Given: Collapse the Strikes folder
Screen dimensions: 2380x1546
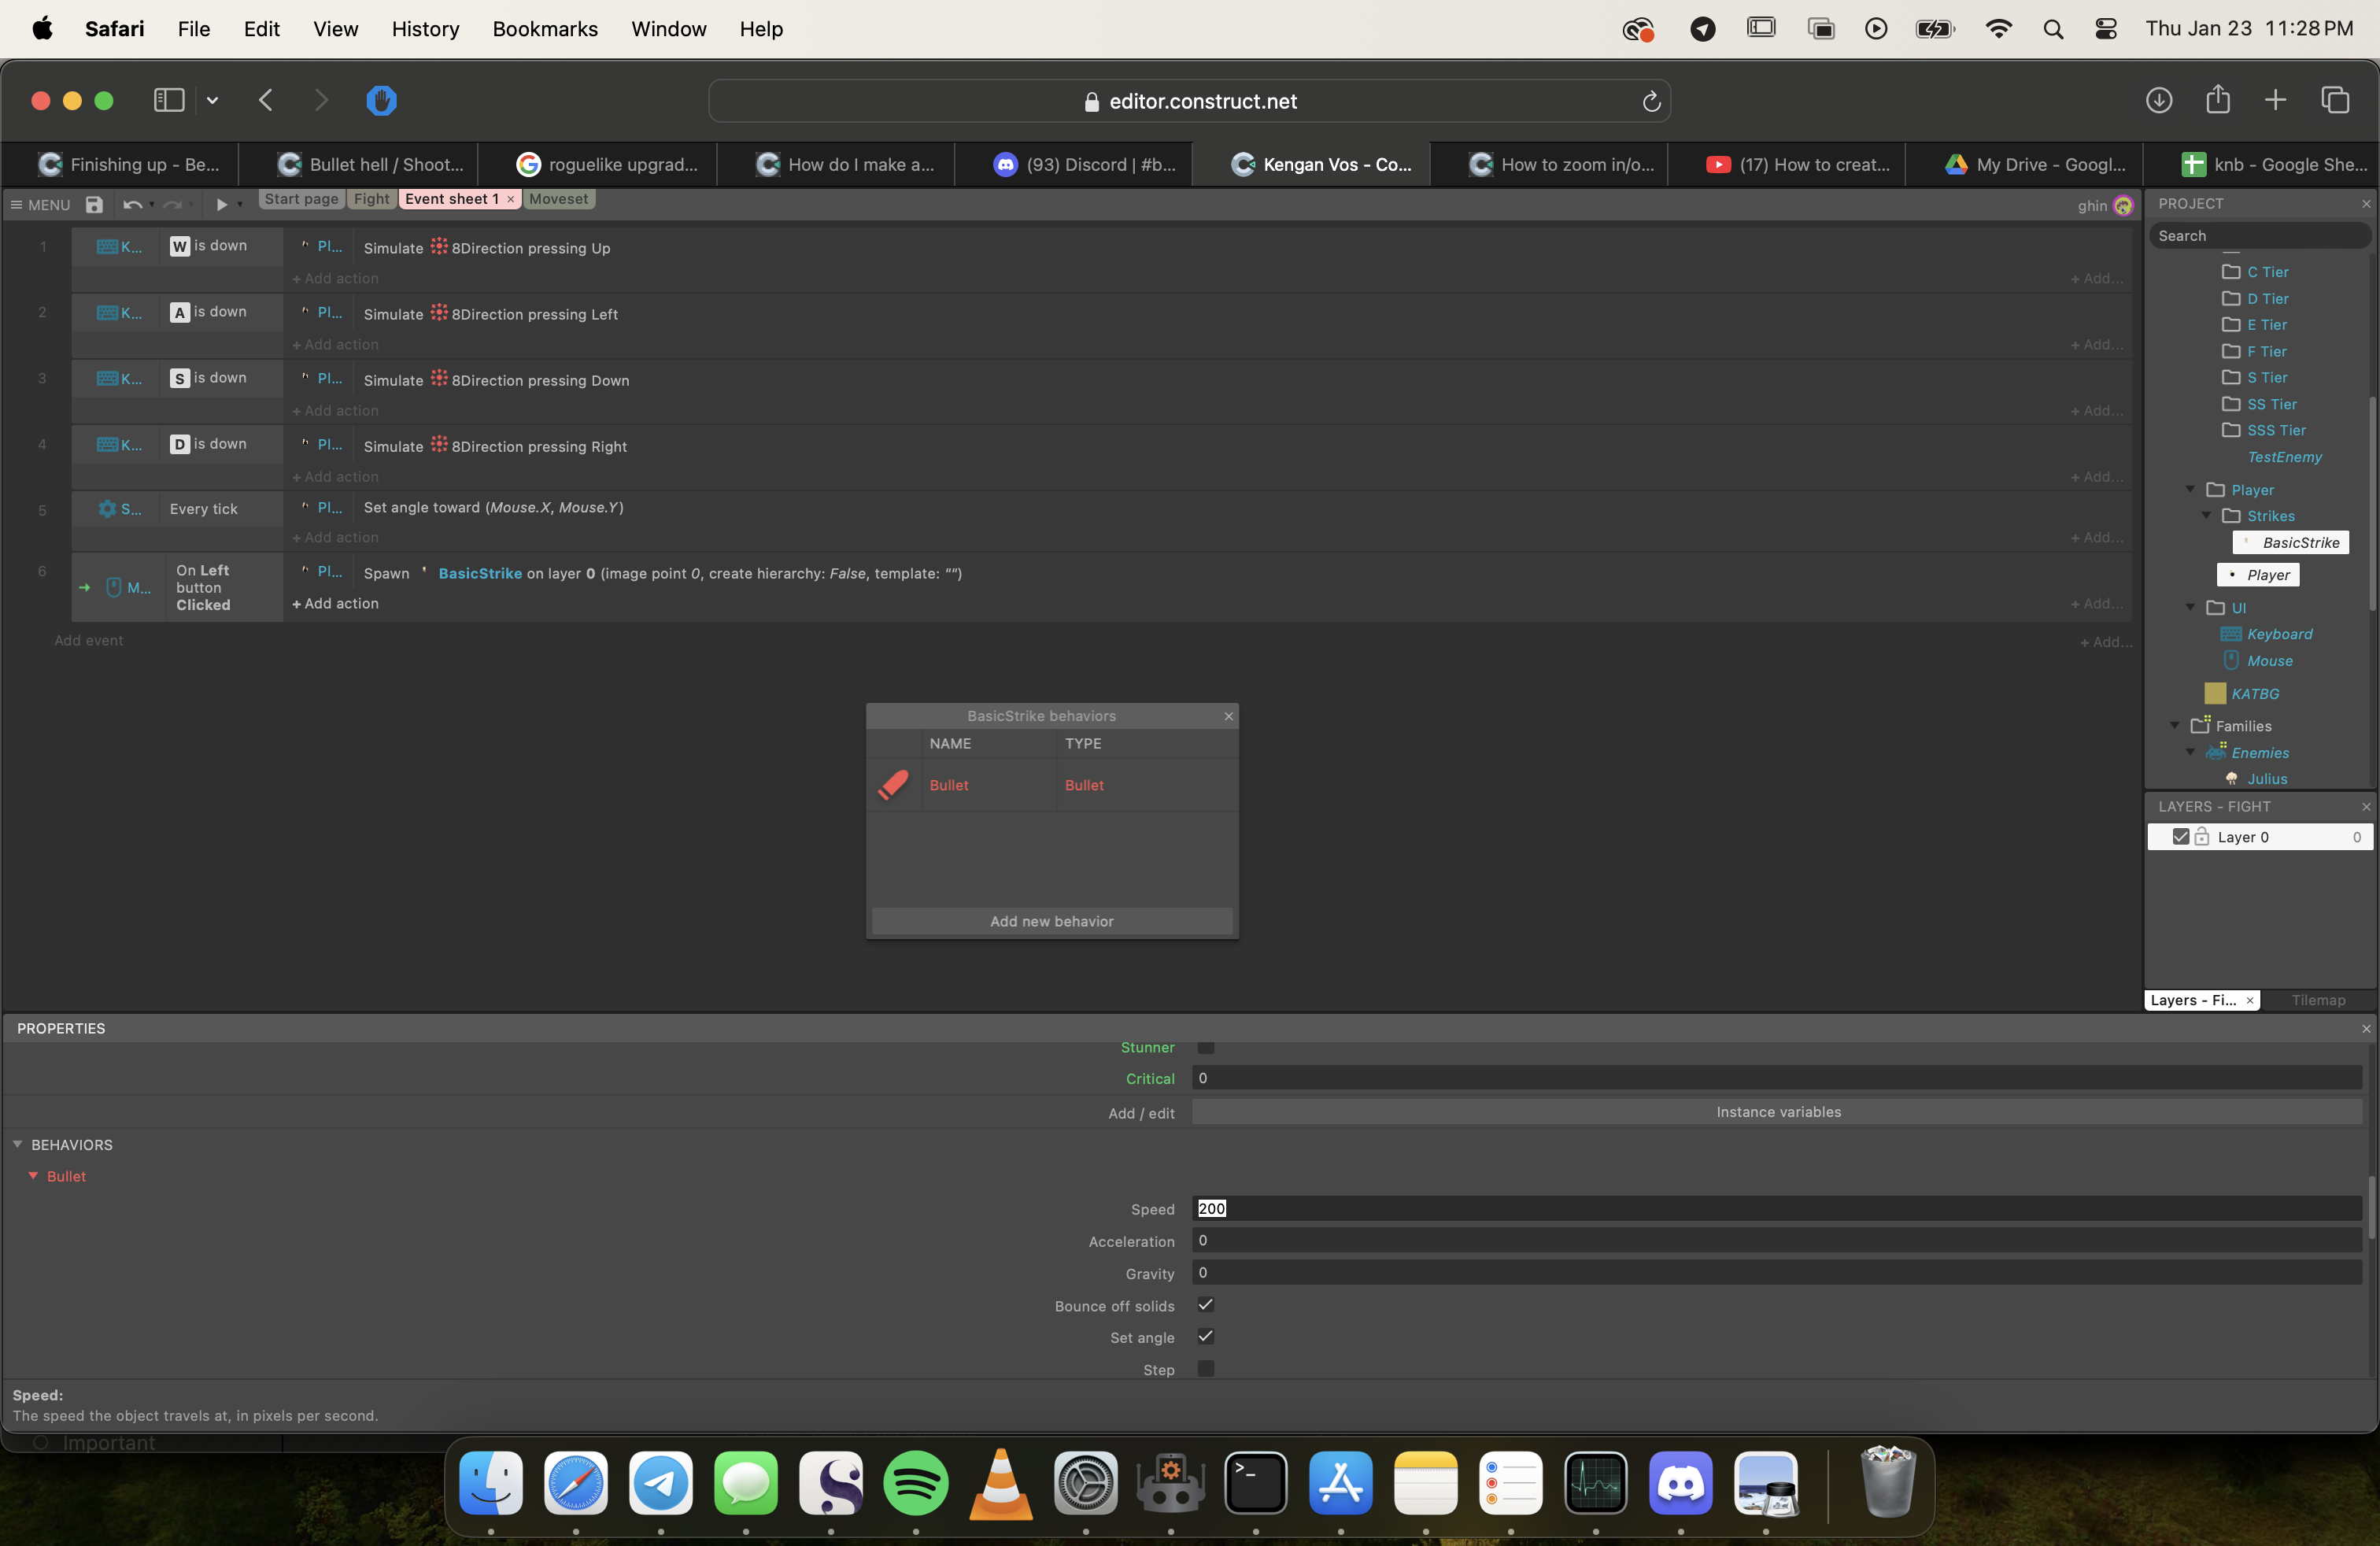Looking at the screenshot, I should pyautogui.click(x=2206, y=515).
